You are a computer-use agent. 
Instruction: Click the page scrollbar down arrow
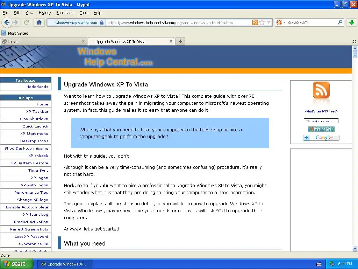point(355,248)
